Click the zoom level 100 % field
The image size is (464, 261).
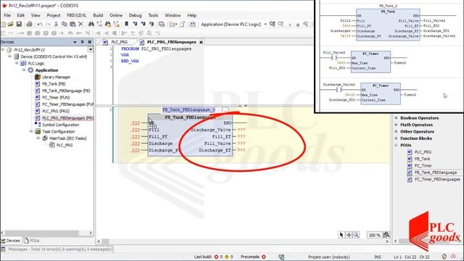(374, 235)
